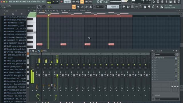The image size is (183, 103).
Task: Click the audio editor scissors icon
Action: 158,2
